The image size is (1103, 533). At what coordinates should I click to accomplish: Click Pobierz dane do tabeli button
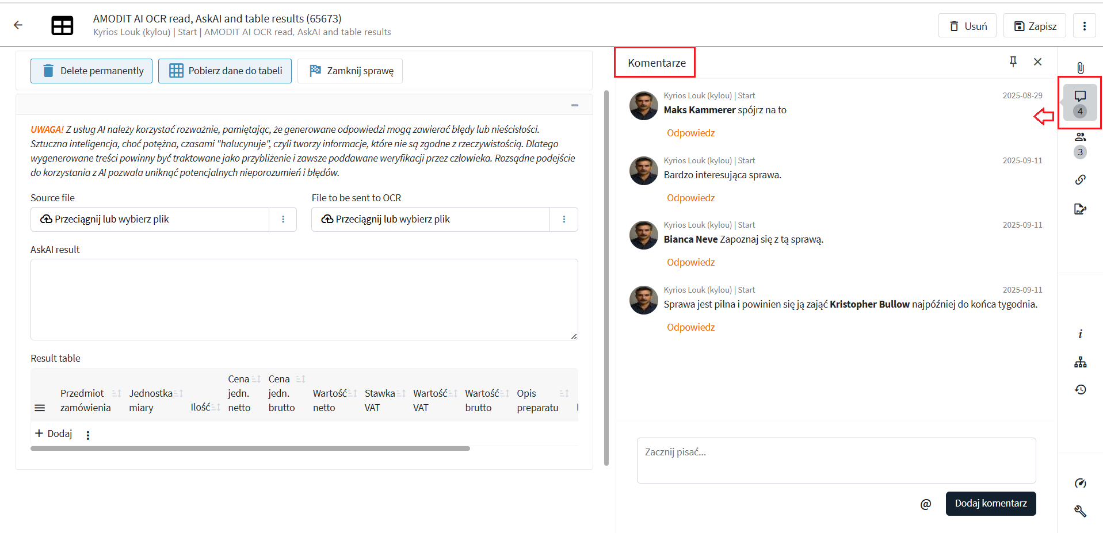(x=225, y=71)
